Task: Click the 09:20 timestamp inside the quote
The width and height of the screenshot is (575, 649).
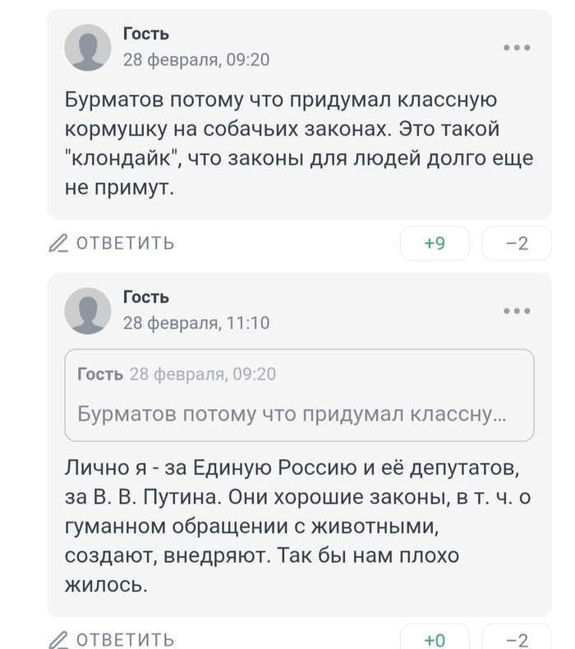Action: pos(202,374)
